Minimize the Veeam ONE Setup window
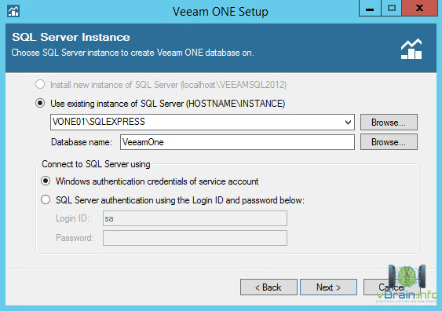The width and height of the screenshot is (442, 311). (x=370, y=8)
